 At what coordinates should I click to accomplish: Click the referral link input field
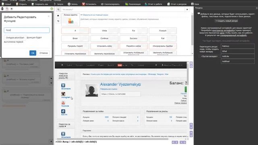tap(121, 94)
